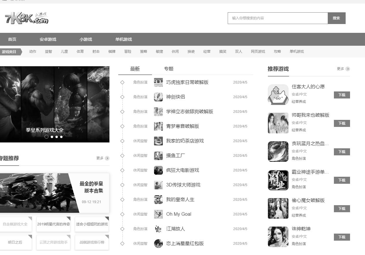Open the 我的皇帝人生 game icon

158,200
